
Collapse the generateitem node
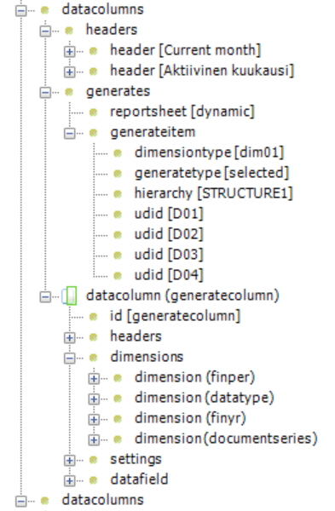(70, 134)
